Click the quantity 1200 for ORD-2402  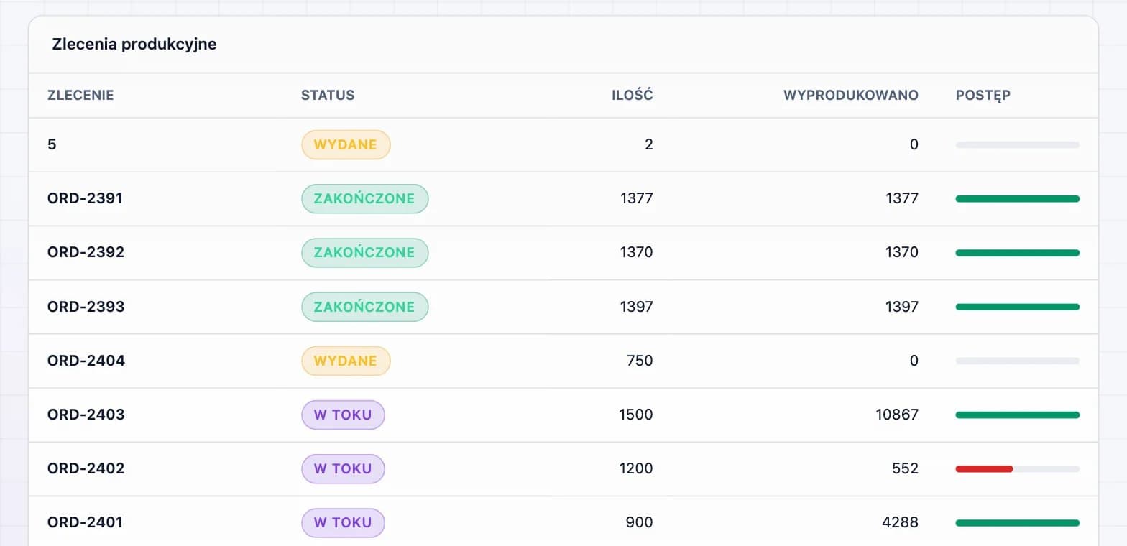click(637, 468)
